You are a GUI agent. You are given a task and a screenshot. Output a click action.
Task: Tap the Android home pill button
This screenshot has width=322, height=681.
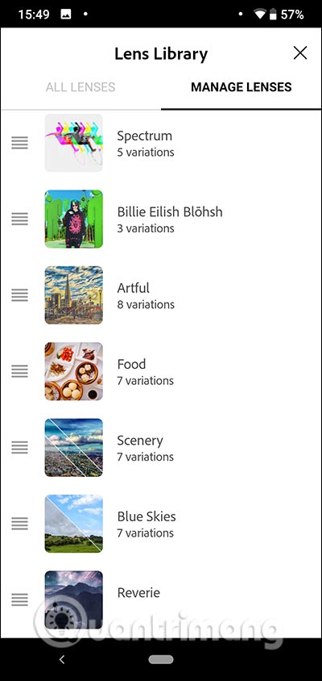pyautogui.click(x=161, y=659)
